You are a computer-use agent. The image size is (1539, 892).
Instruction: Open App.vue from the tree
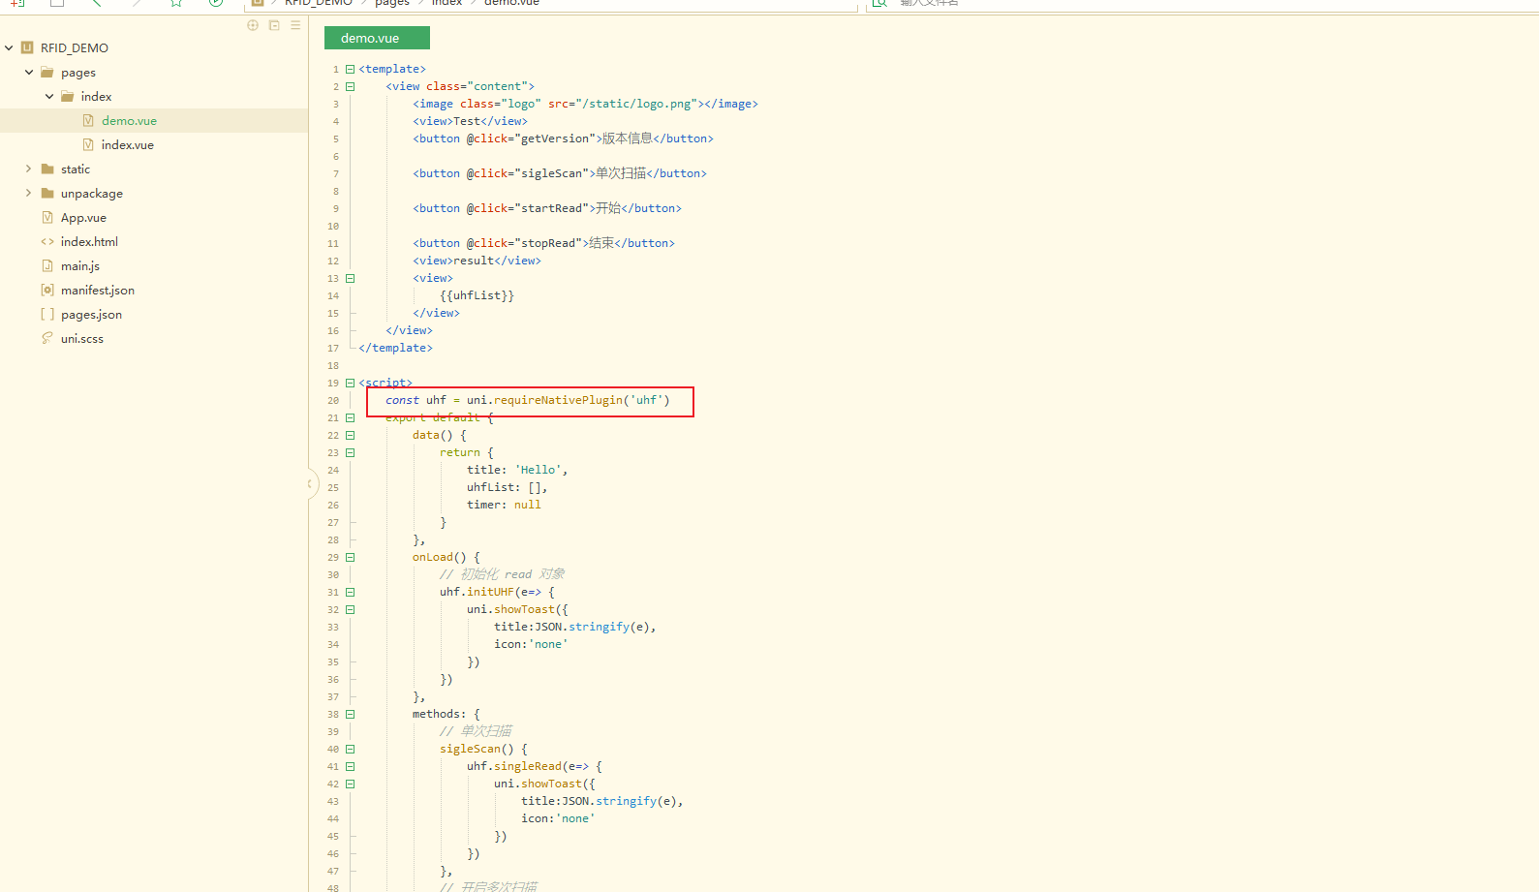pos(83,217)
